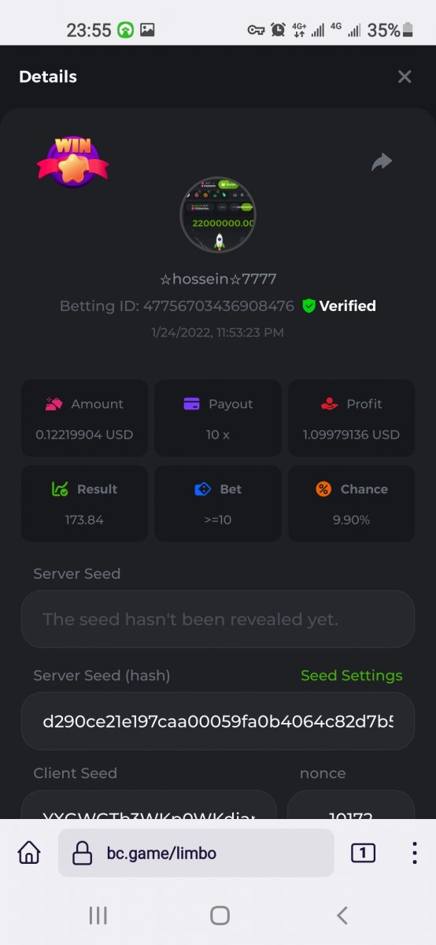Image resolution: width=436 pixels, height=945 pixels.
Task: Tap the blue Bet icon
Action: click(x=202, y=489)
